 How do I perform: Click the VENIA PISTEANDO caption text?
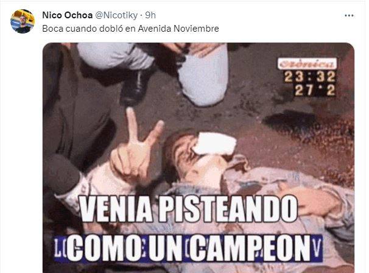coord(189,209)
